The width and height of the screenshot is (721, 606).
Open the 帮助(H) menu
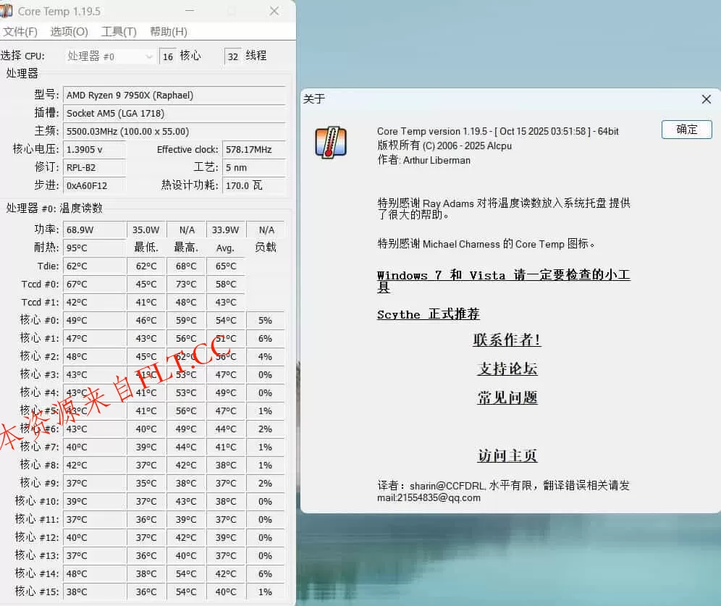(x=168, y=32)
